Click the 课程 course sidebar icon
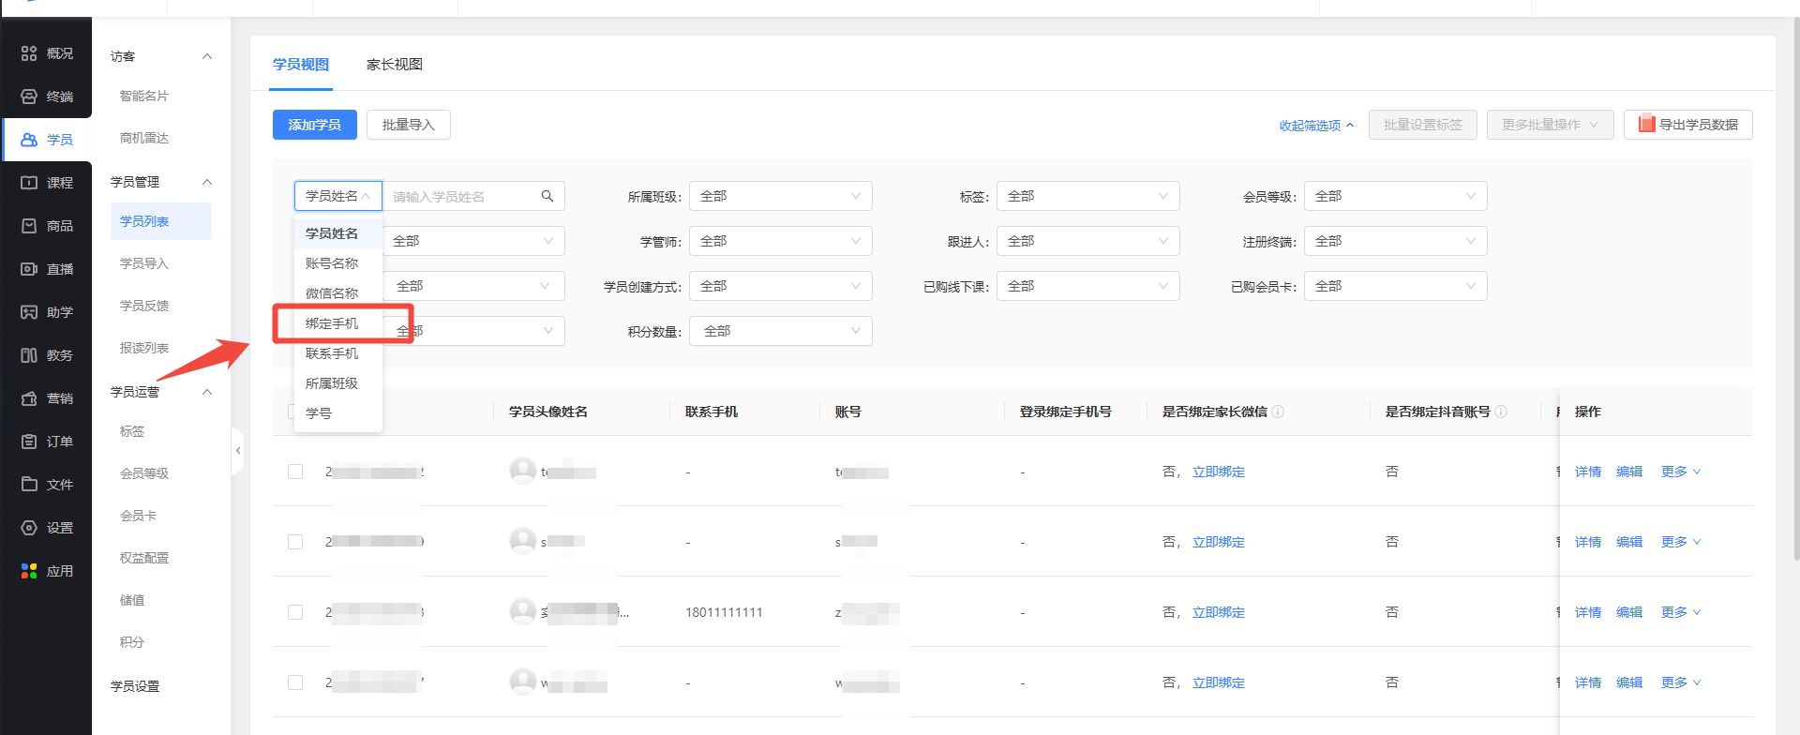 (x=29, y=183)
